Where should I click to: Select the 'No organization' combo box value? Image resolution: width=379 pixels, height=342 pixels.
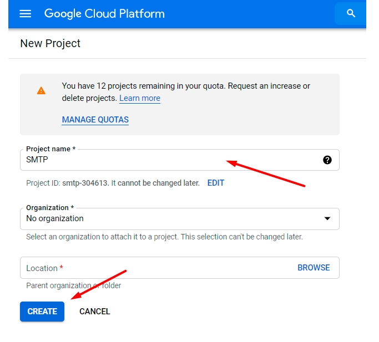pos(55,218)
